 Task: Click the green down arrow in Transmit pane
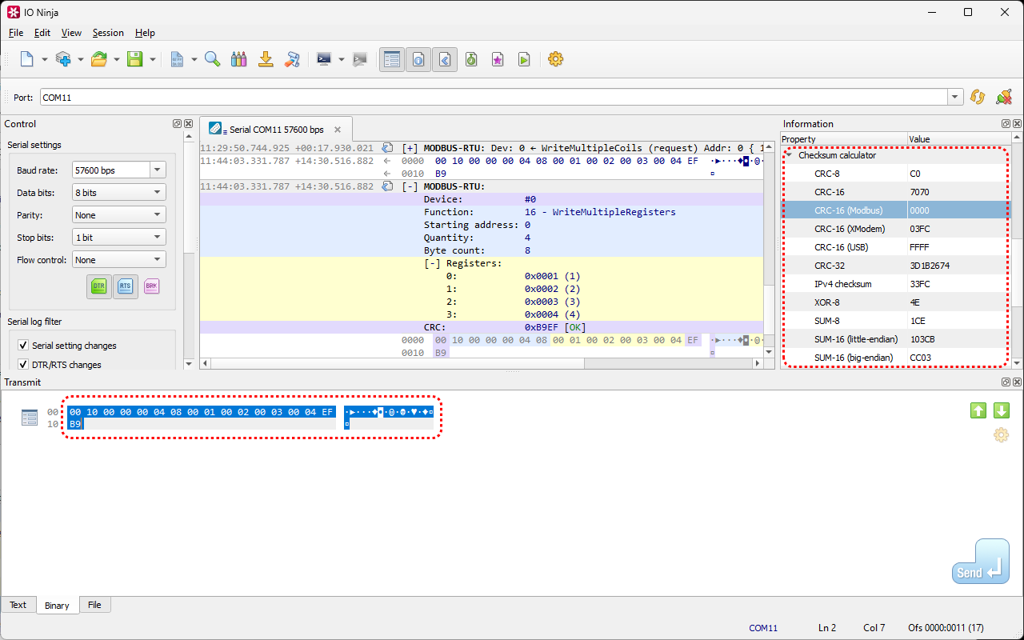click(x=1001, y=410)
